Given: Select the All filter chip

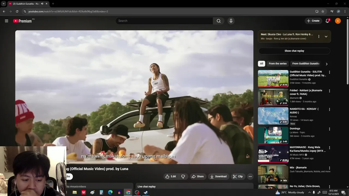Looking at the screenshot, I should (261, 64).
